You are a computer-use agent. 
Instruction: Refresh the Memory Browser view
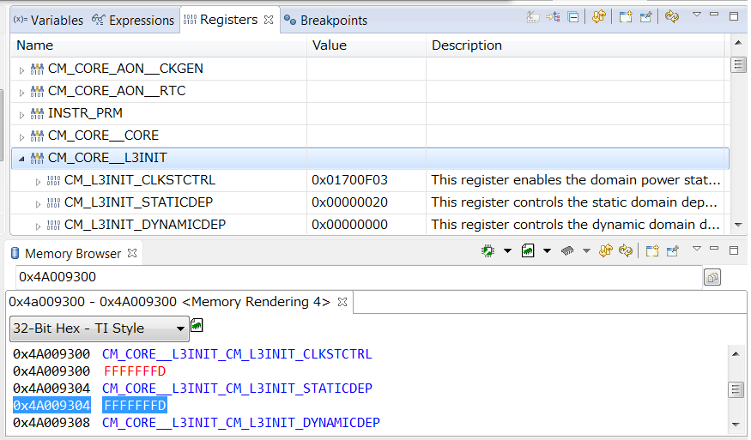coord(626,250)
